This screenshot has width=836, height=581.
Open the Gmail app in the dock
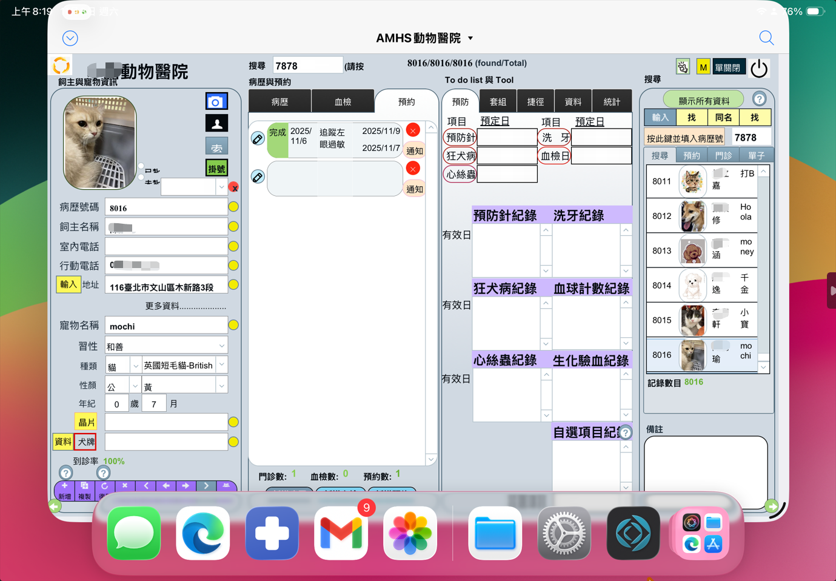[x=341, y=533]
